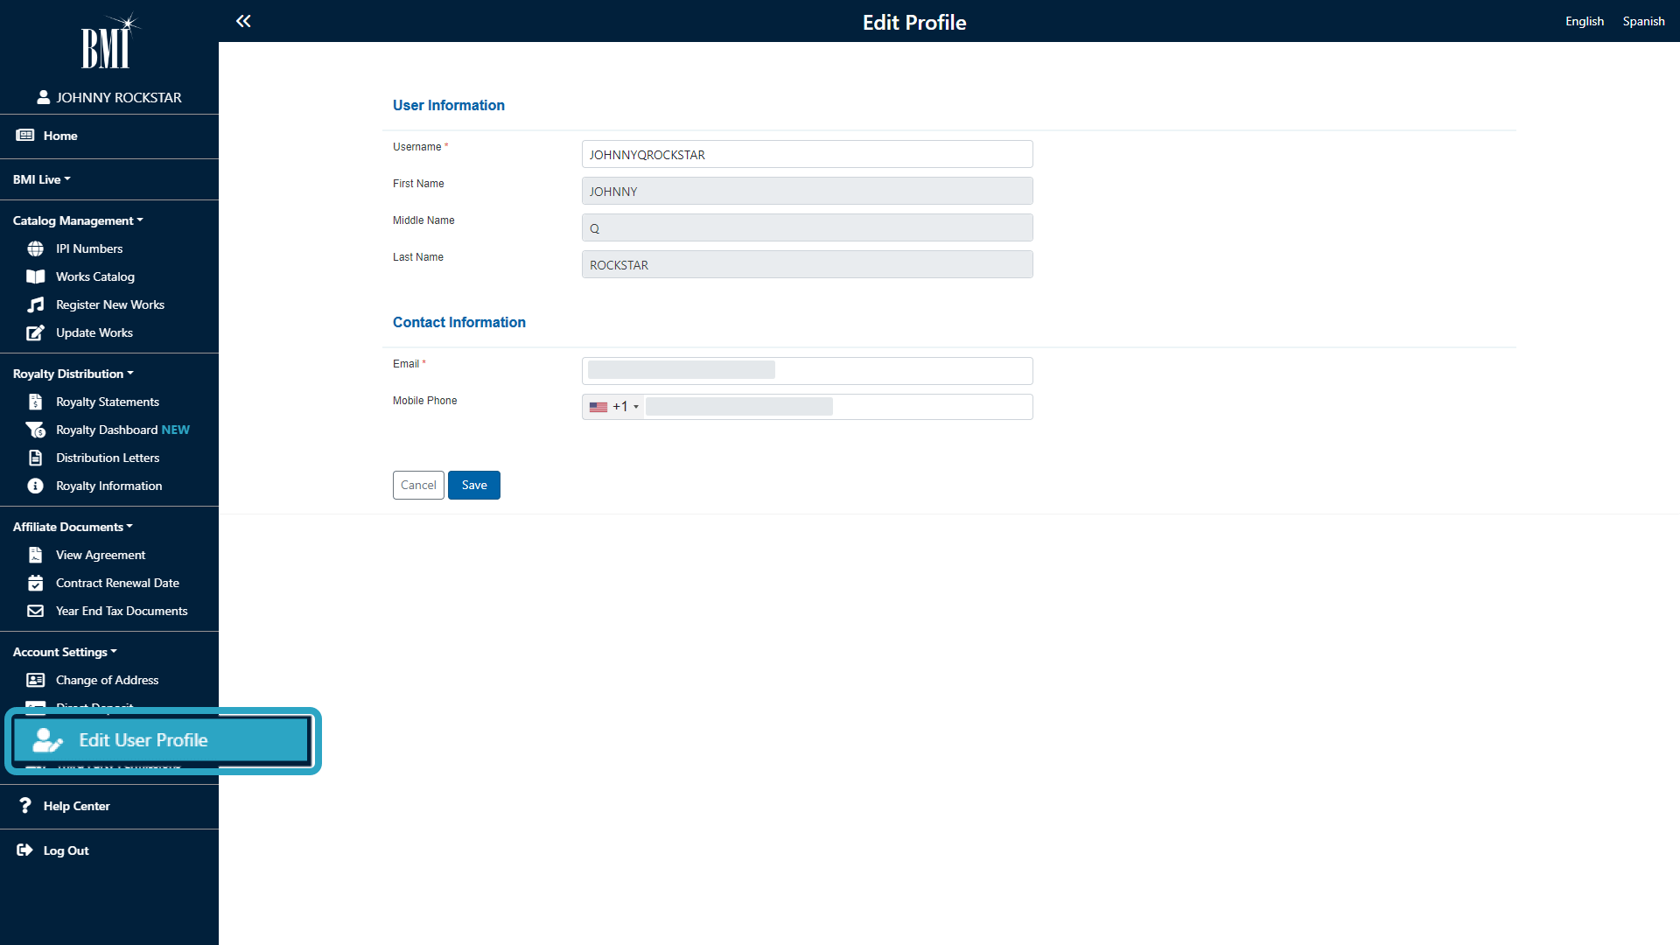
Task: Collapse the Catalog Management section
Action: [x=77, y=220]
